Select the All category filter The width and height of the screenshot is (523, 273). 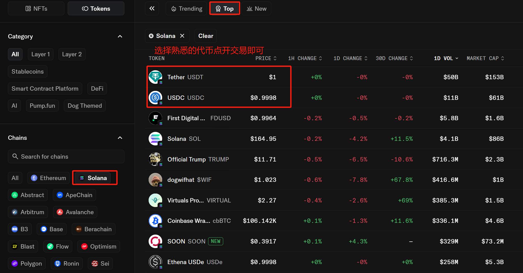coord(15,54)
